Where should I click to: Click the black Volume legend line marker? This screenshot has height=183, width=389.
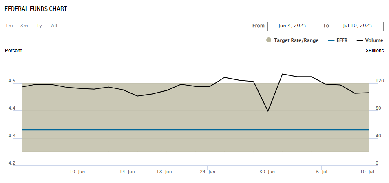tap(360, 40)
